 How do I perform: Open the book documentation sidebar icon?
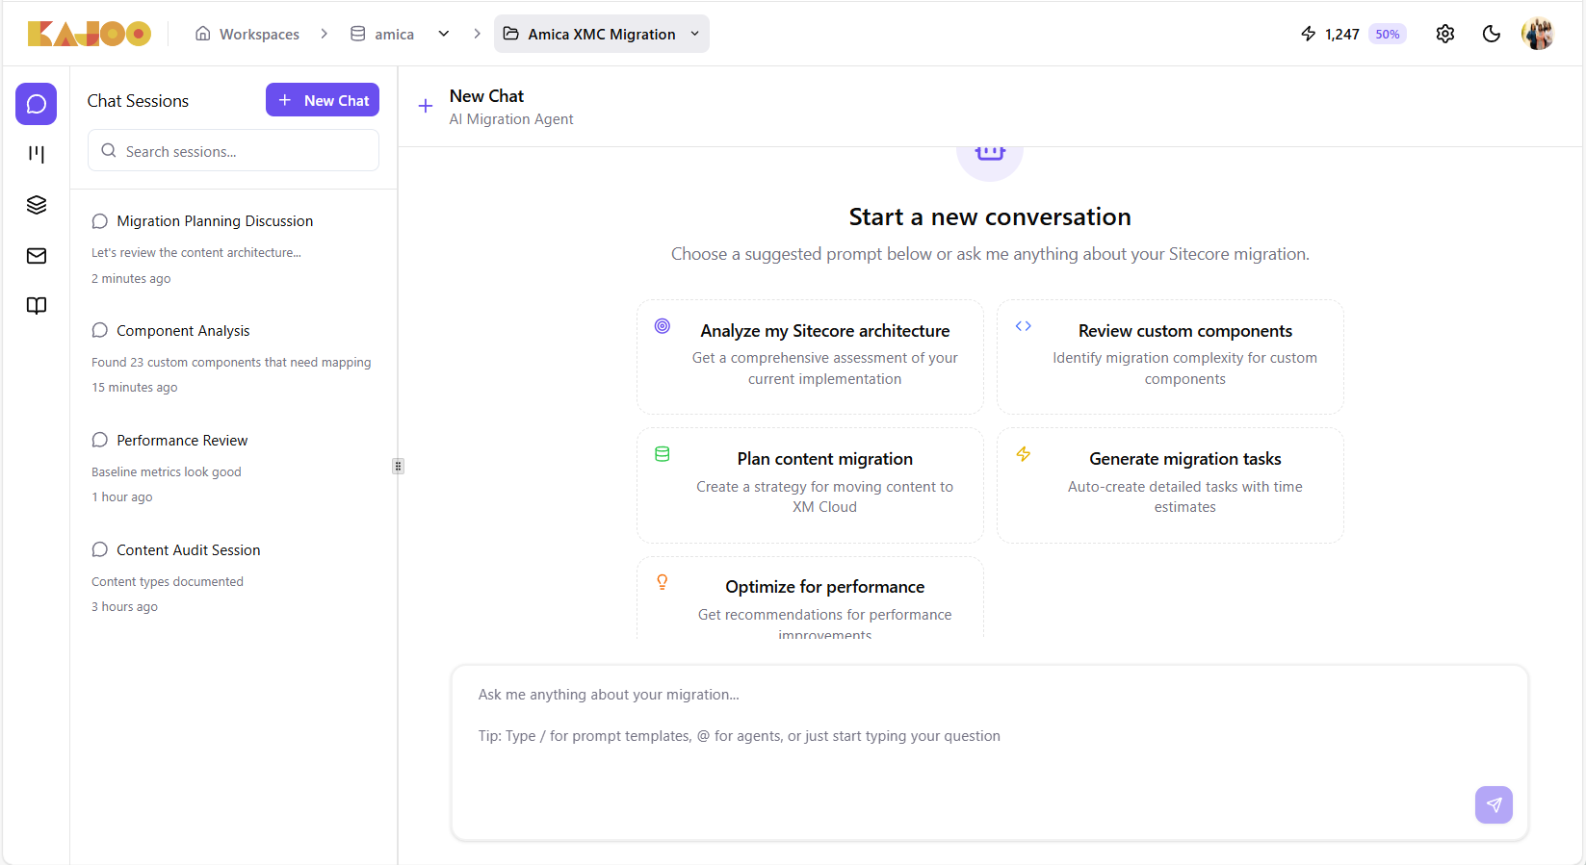click(x=37, y=306)
